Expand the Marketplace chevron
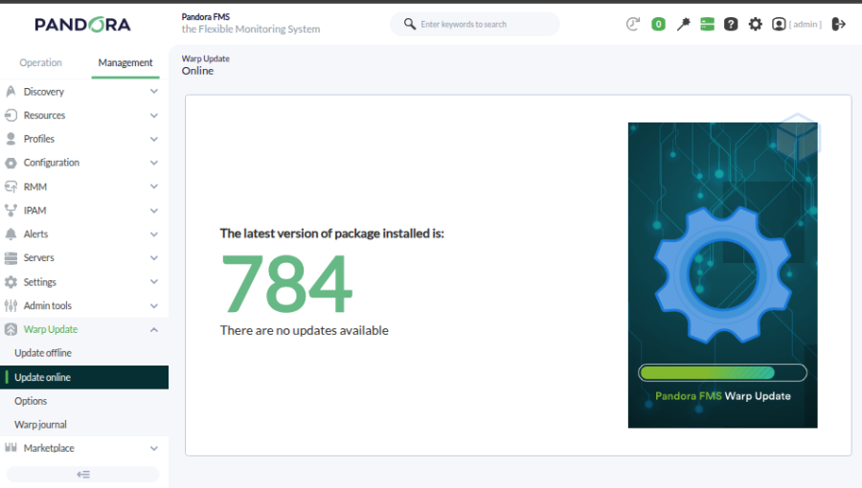Image resolution: width=862 pixels, height=488 pixels. tap(154, 448)
